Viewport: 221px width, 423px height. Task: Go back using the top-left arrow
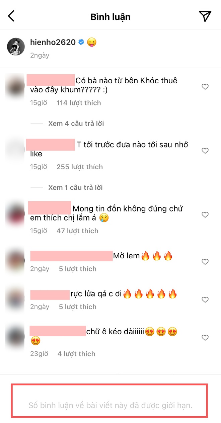[11, 16]
